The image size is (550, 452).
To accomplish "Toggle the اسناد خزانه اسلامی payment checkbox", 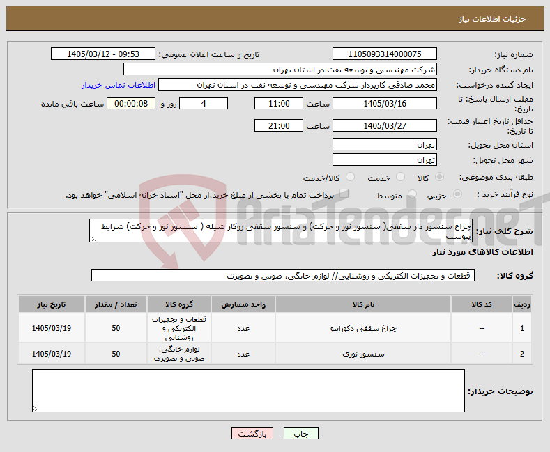I will [344, 194].
